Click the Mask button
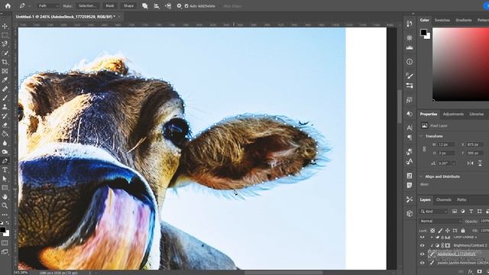 click(x=110, y=6)
